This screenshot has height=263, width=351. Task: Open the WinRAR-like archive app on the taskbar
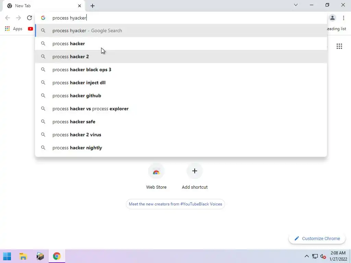click(x=40, y=256)
